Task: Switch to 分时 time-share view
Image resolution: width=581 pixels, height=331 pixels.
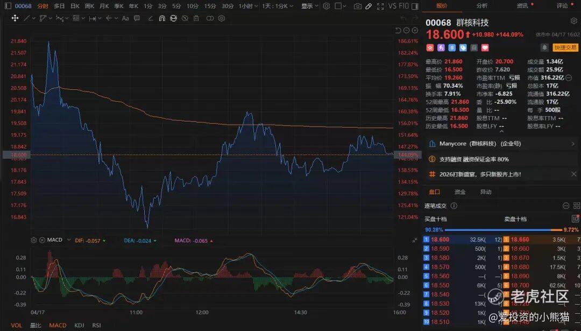Action: pos(42,6)
